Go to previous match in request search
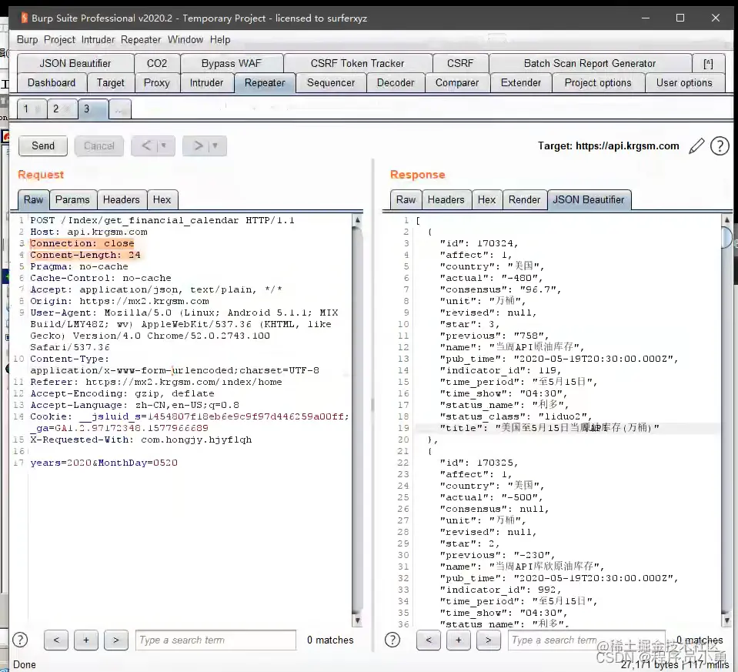738x672 pixels. (x=56, y=640)
